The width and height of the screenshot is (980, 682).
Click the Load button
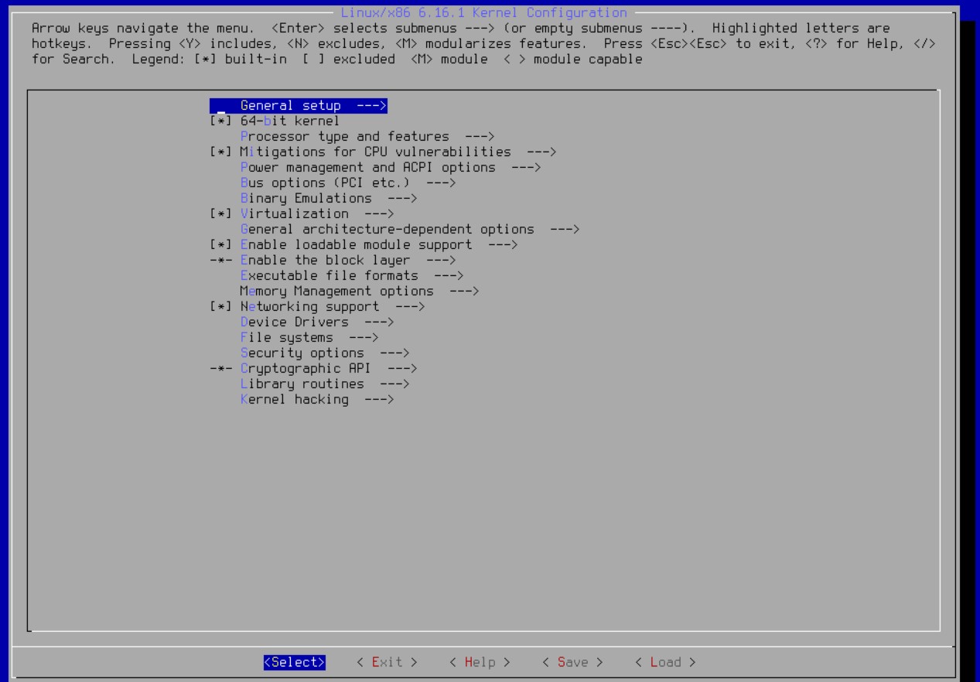[665, 663]
